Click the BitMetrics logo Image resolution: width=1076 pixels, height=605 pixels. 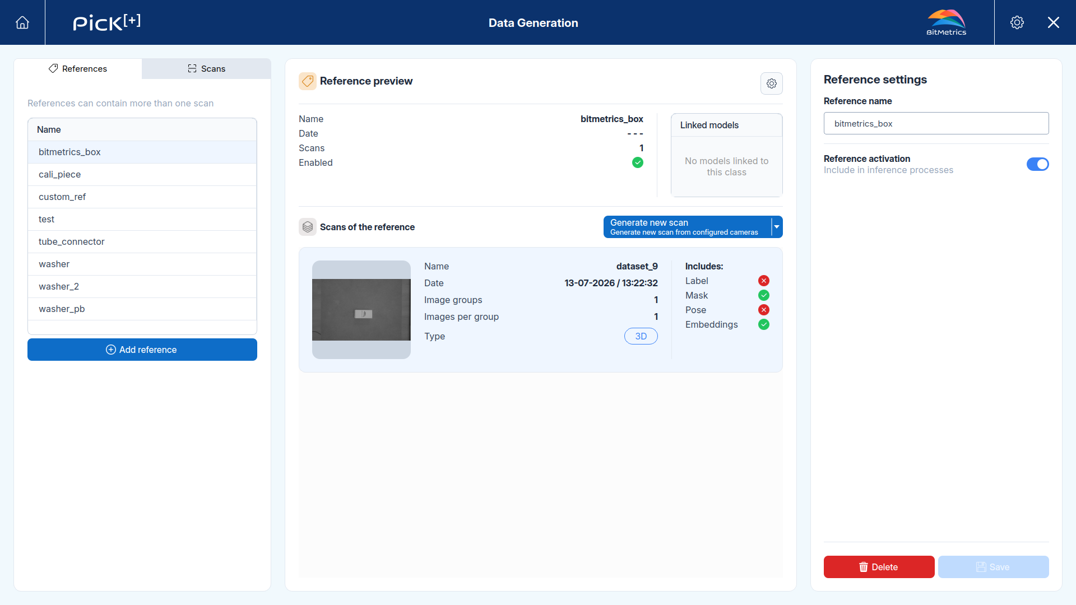click(946, 22)
